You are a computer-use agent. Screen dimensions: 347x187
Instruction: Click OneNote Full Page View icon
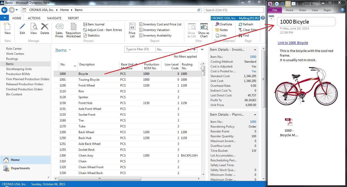293,4
